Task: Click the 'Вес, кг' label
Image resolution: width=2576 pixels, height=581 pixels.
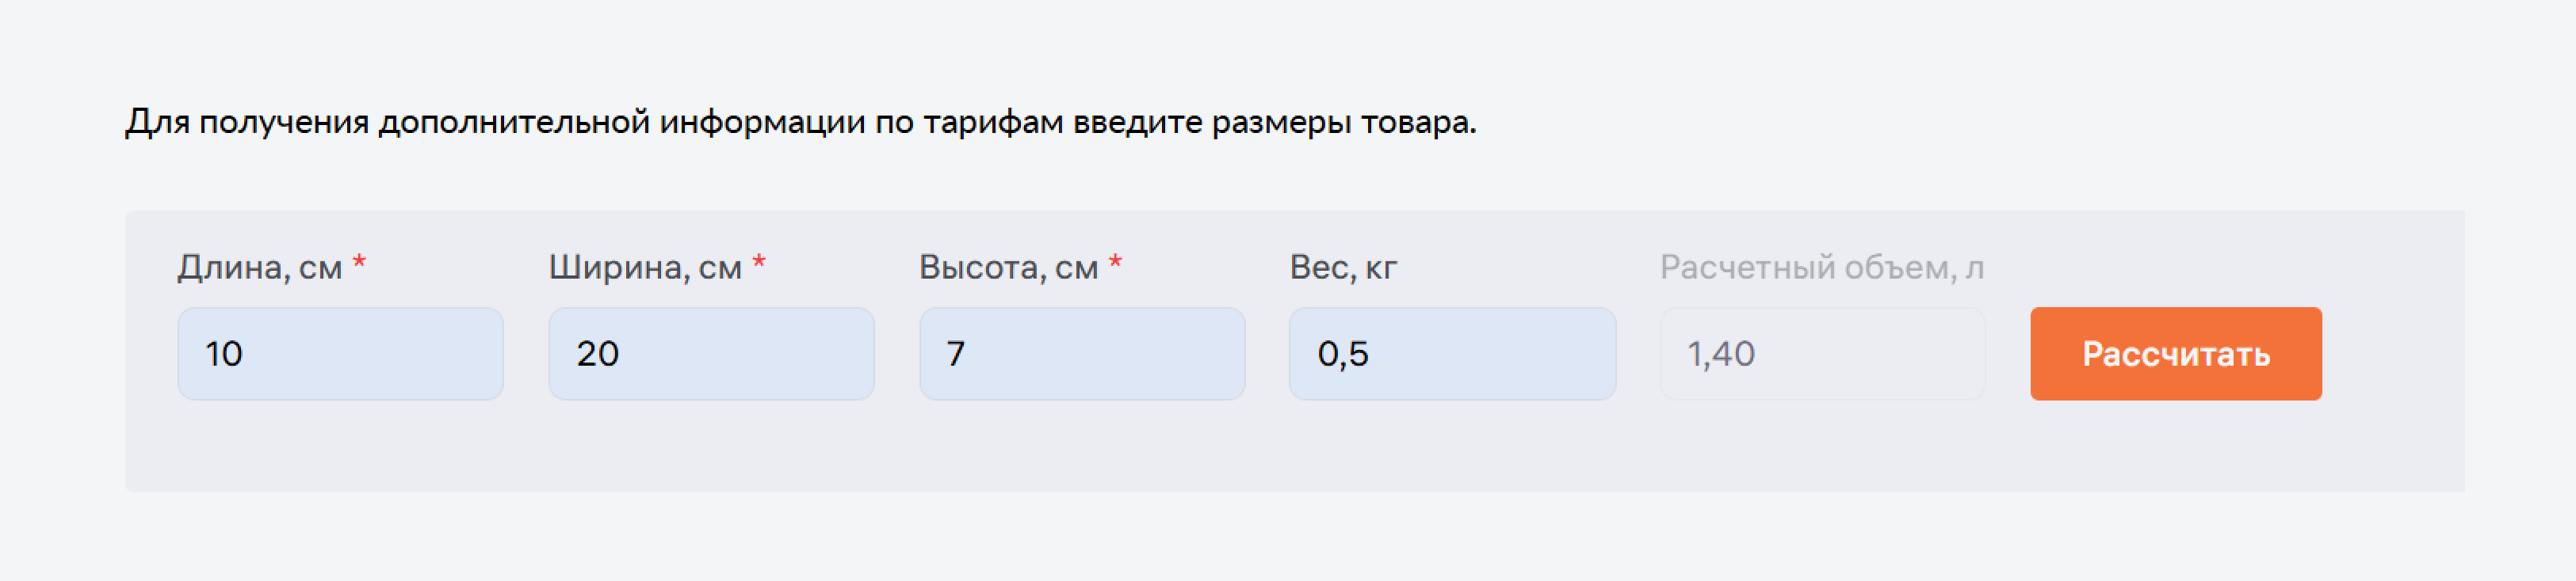Action: pos(1343,268)
